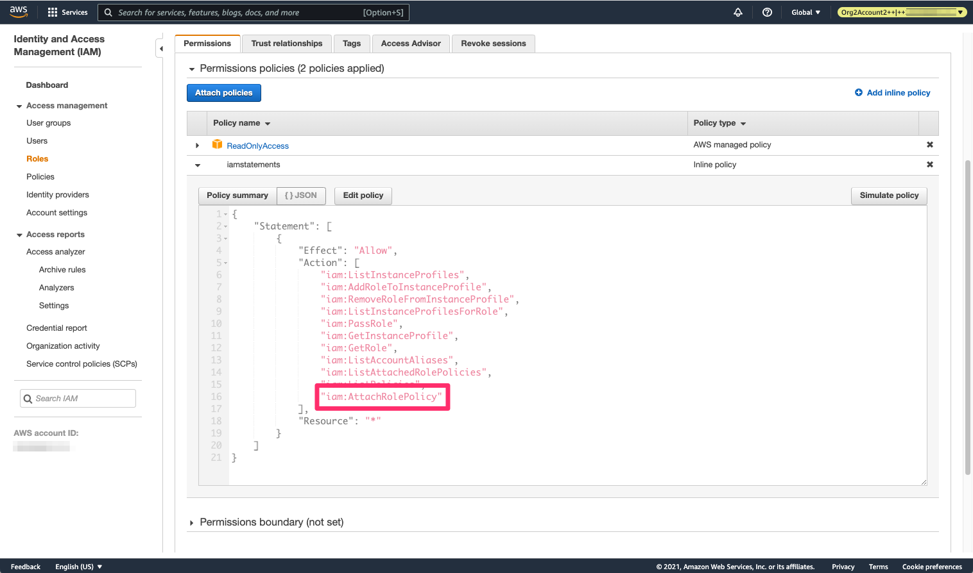Open Account settings
This screenshot has height=573, width=973.
[56, 213]
